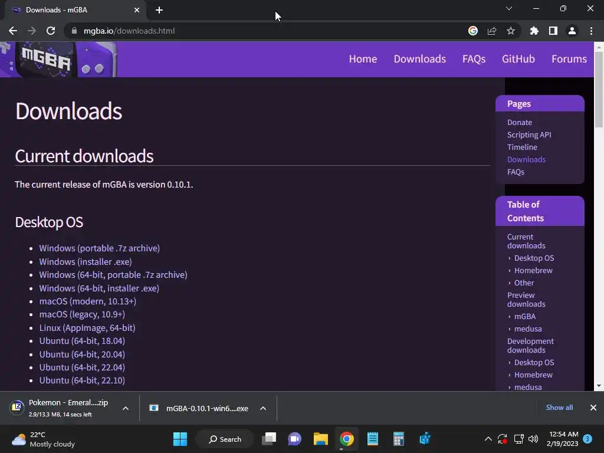Download Ubuntu 64-bit 18.04 package
Screen dimensions: 604x453
click(x=82, y=341)
